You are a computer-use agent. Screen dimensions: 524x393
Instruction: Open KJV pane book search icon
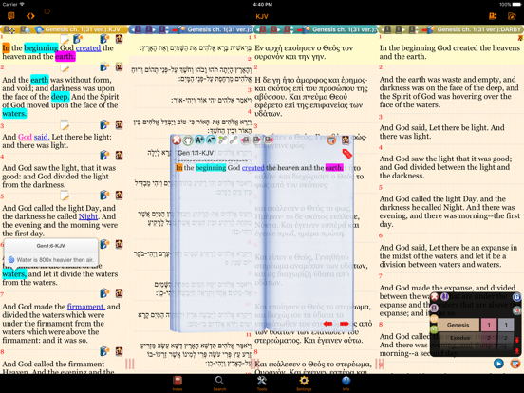(25, 29)
